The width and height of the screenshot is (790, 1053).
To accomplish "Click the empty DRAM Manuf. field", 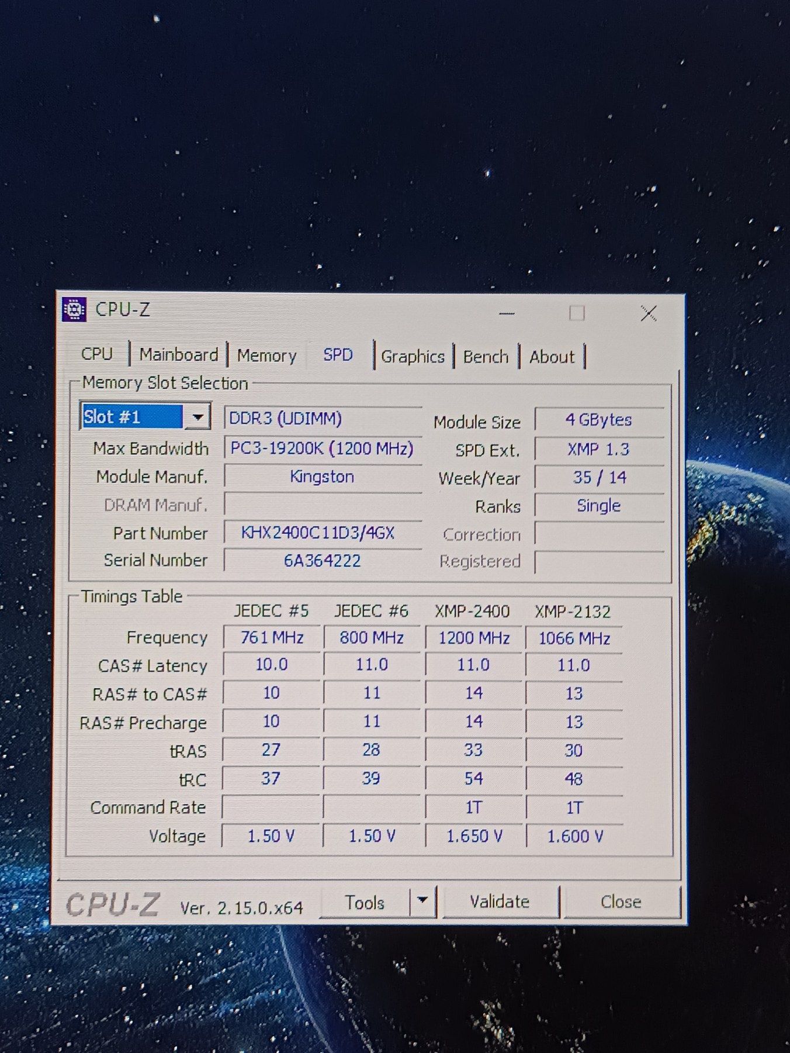I will [323, 505].
